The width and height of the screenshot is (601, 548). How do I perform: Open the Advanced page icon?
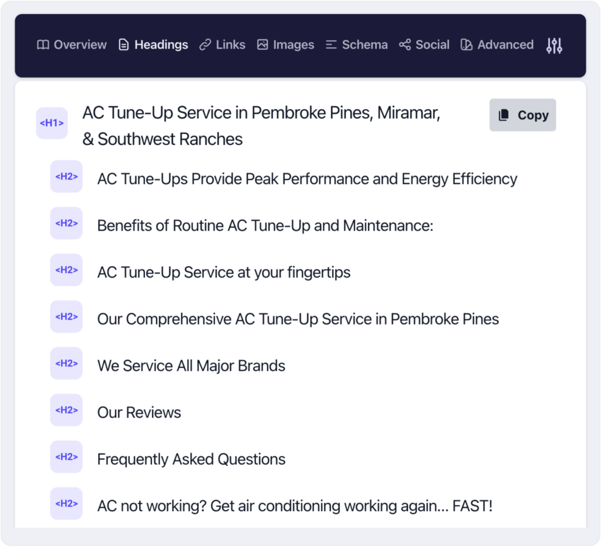coord(466,44)
